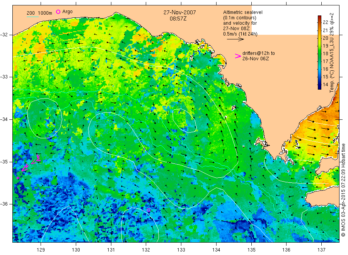Click the '20' color bar tick label
348x255 pixels.
325,38
